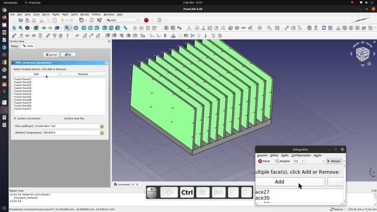Open the File menu
Image resolution: width=377 pixels, height=212 pixels.
[x=12, y=14]
